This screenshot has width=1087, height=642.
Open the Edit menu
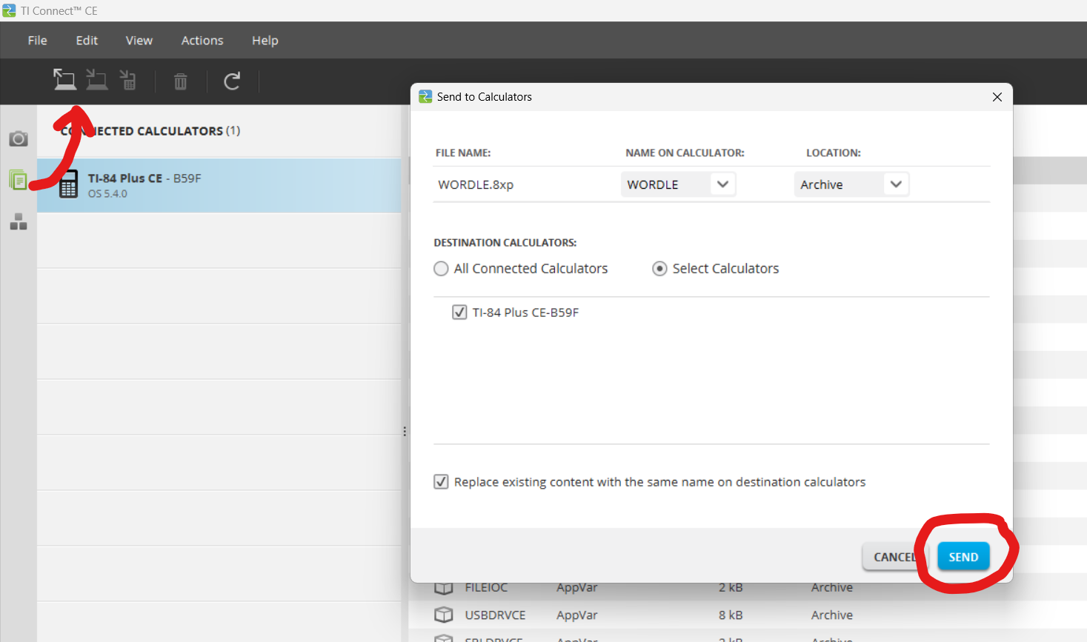coord(87,41)
